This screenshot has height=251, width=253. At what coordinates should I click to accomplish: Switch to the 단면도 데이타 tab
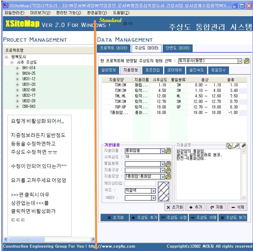[x=178, y=48]
